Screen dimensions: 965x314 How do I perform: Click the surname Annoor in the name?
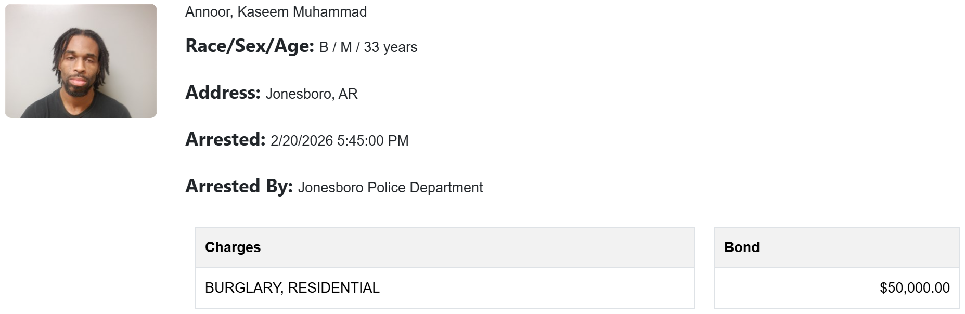[x=208, y=12]
